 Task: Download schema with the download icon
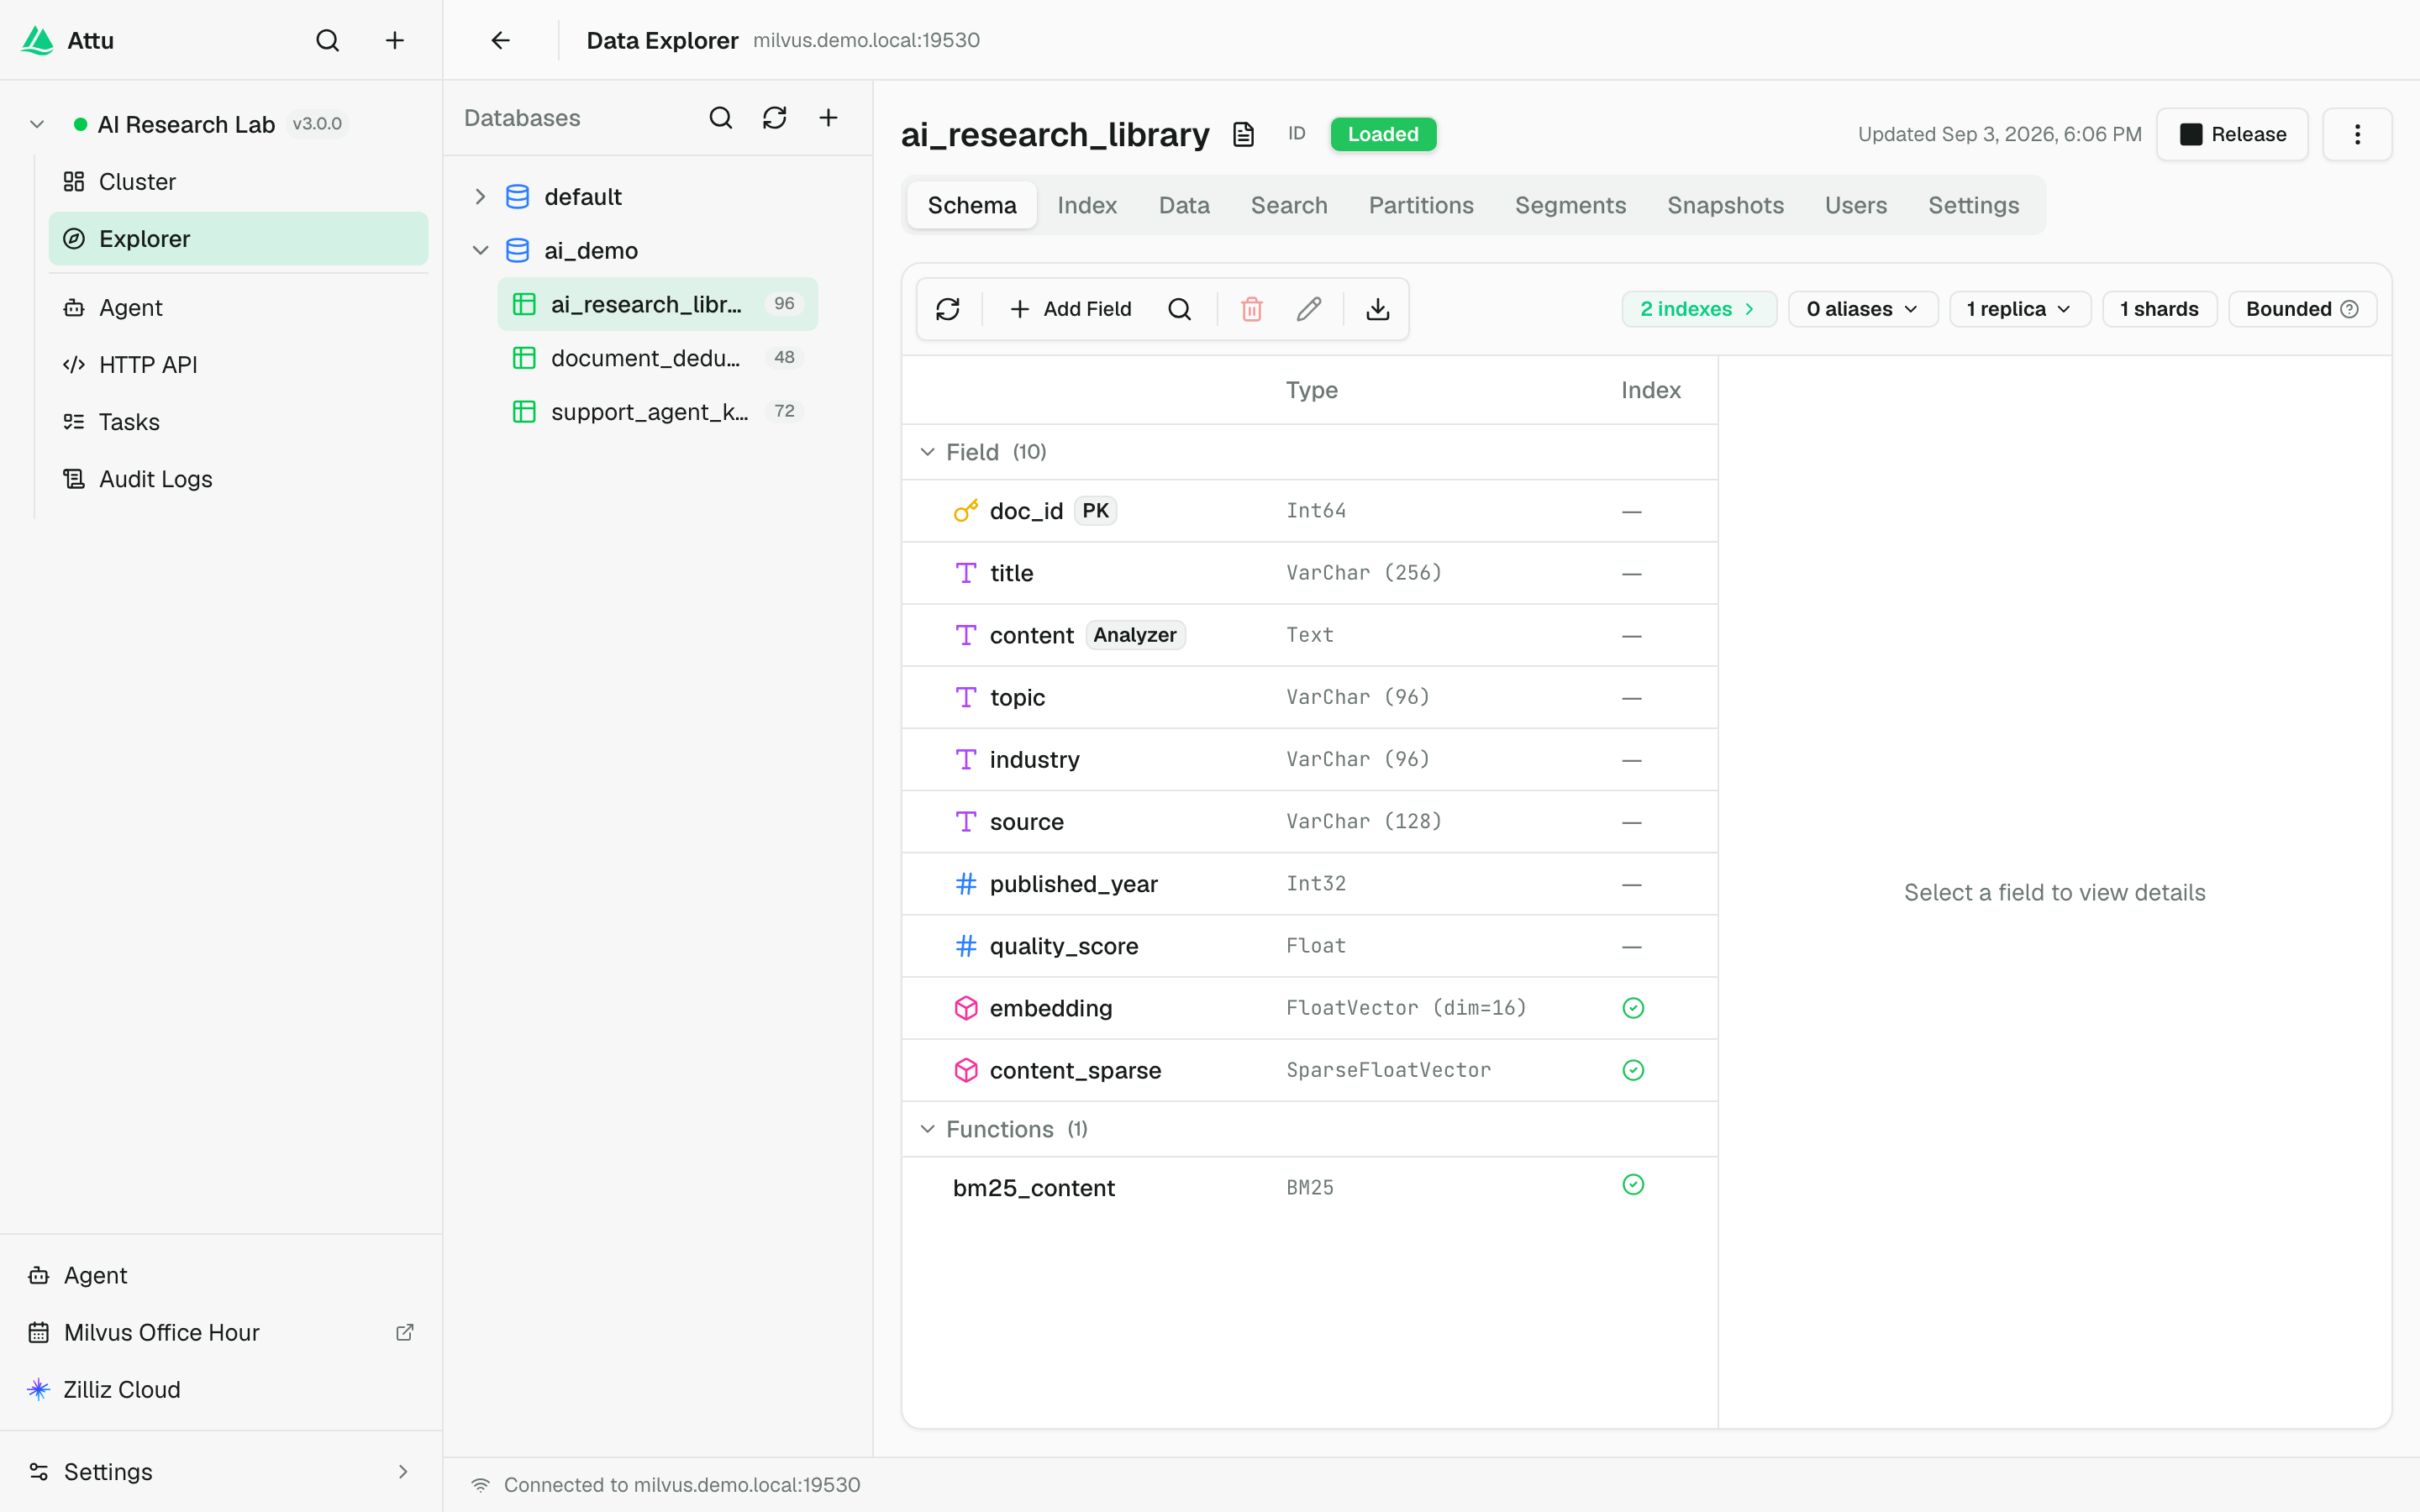pos(1378,309)
